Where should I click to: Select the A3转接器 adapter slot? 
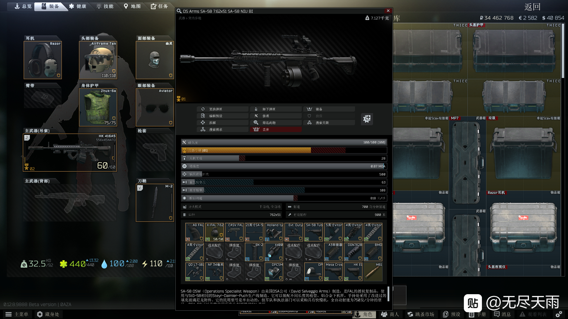click(x=333, y=252)
